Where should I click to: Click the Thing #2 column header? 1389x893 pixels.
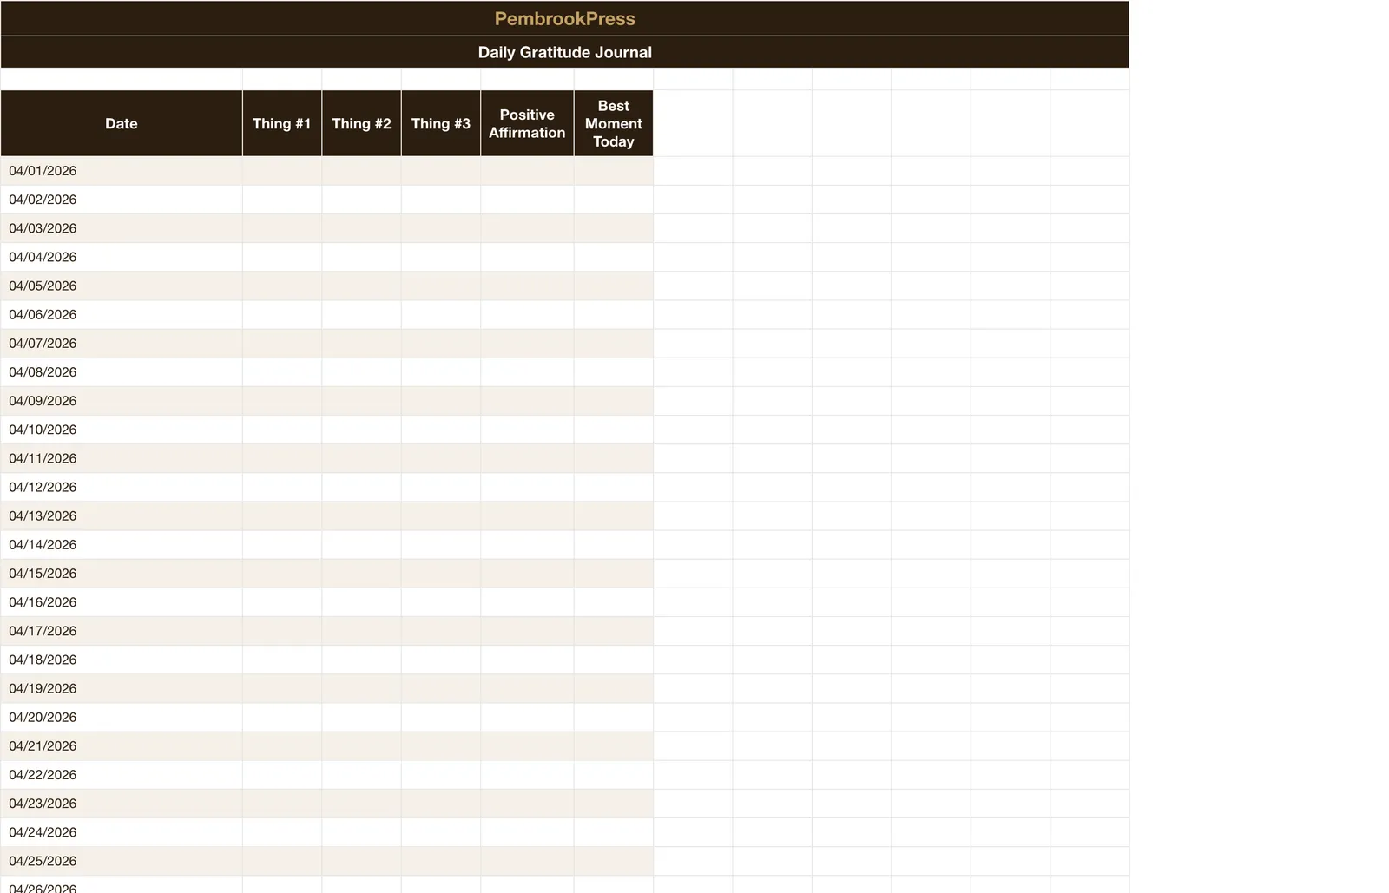[x=361, y=123]
